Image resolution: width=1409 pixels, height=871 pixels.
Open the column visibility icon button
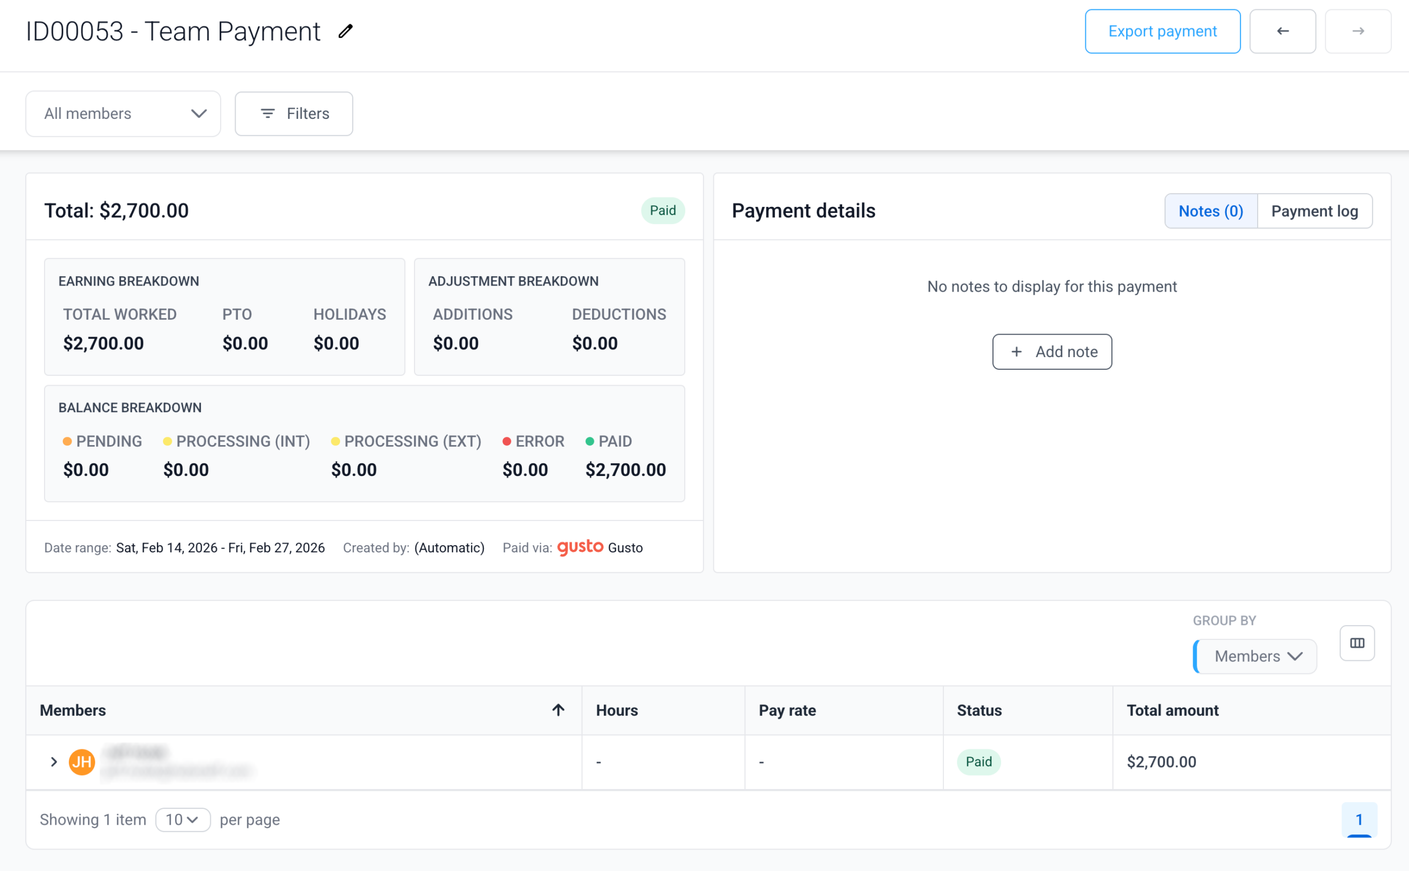(x=1357, y=643)
